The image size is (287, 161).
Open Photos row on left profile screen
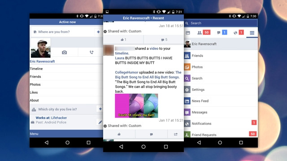(x=66, y=85)
